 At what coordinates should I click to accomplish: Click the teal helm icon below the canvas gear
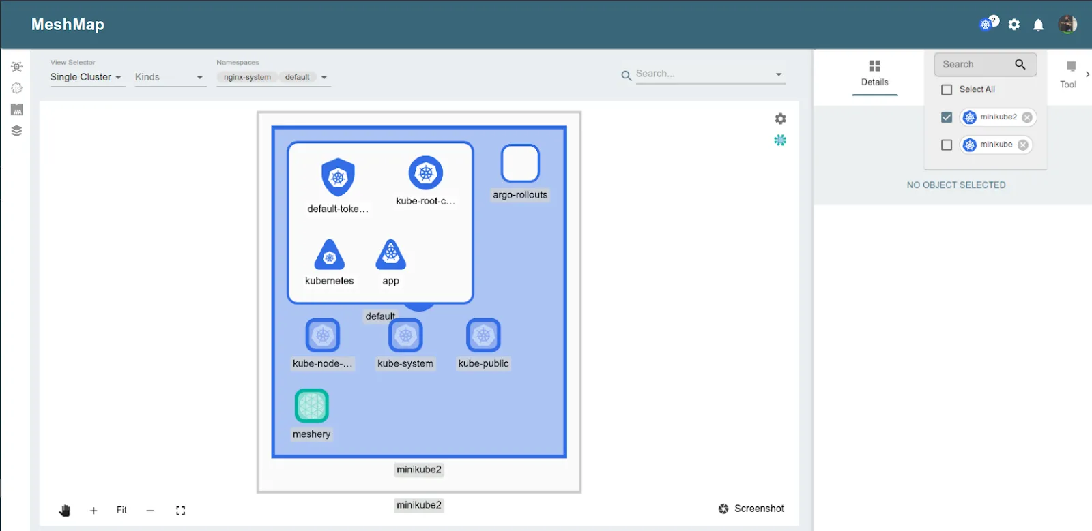pyautogui.click(x=780, y=140)
